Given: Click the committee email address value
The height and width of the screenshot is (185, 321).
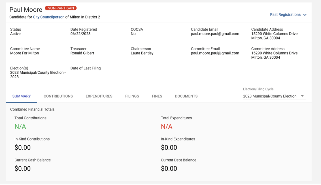Looking at the screenshot, I should [215, 53].
